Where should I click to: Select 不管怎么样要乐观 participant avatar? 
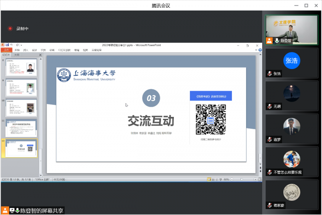pyautogui.click(x=292, y=159)
